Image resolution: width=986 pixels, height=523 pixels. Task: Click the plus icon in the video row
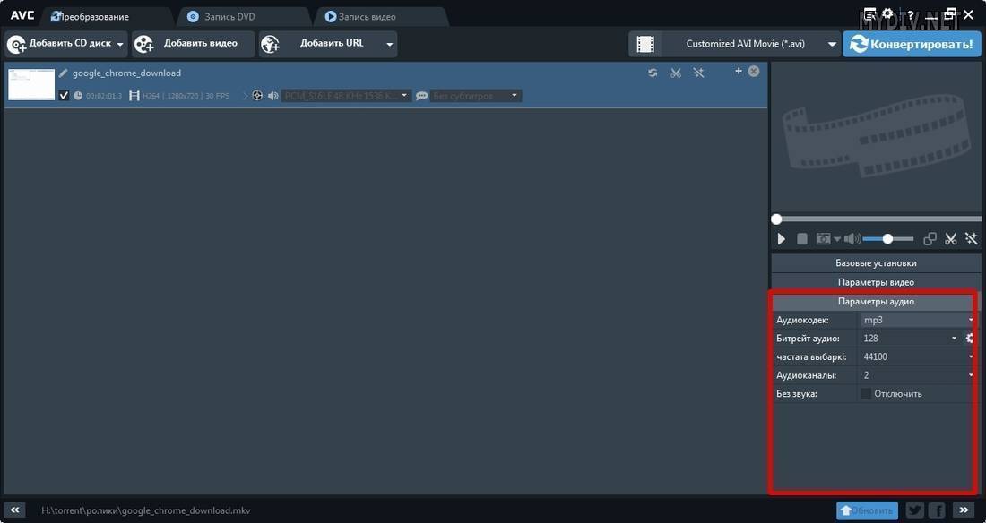[x=739, y=71]
